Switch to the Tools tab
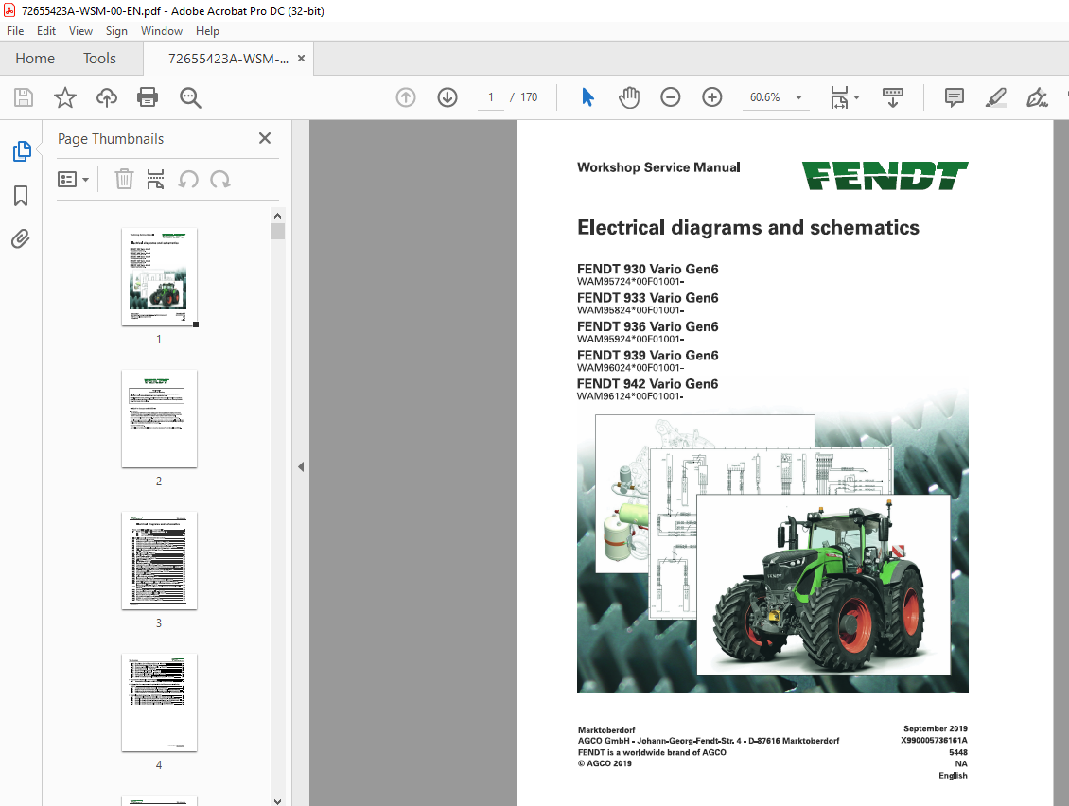 (99, 59)
